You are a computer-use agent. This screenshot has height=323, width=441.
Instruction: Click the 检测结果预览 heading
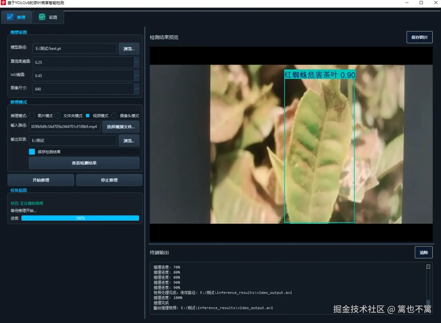click(164, 37)
